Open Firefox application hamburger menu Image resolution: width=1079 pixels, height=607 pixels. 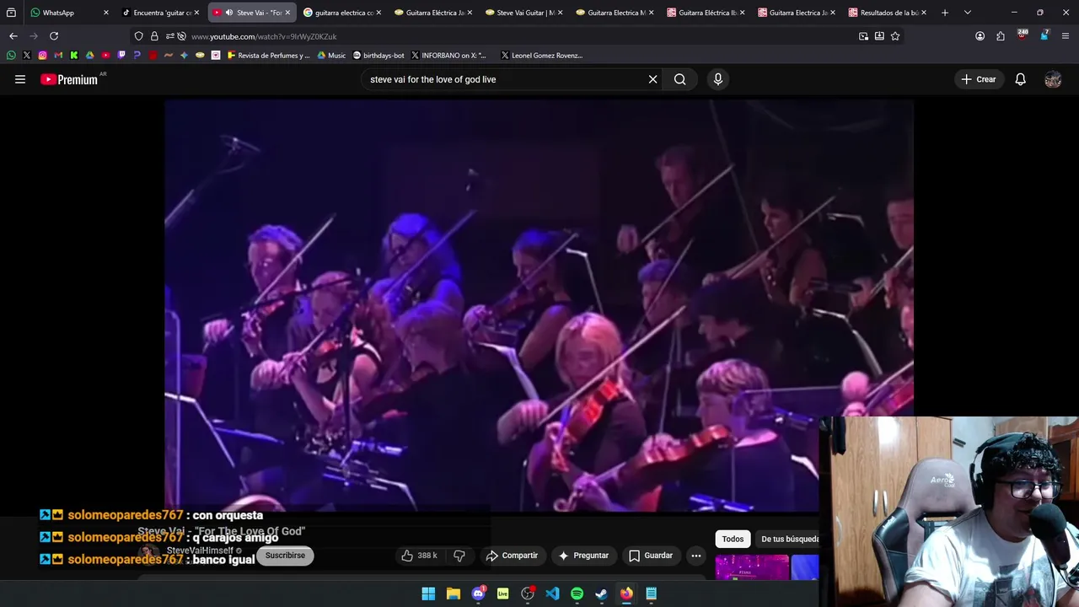point(1066,36)
